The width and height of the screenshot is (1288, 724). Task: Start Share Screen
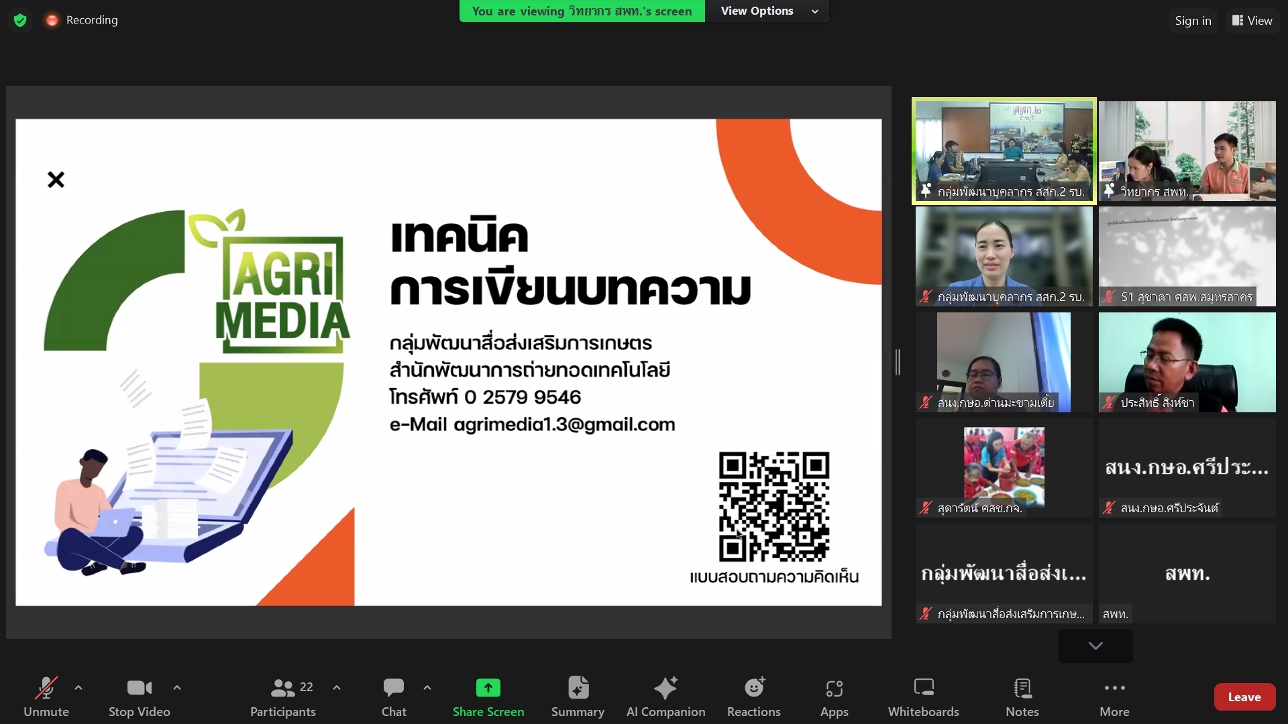tap(488, 697)
